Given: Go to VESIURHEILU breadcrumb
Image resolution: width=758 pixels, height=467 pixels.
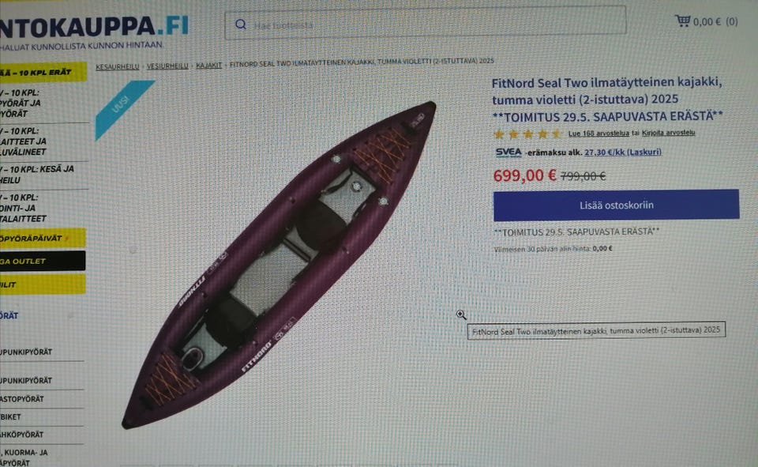Looking at the screenshot, I should click(167, 66).
